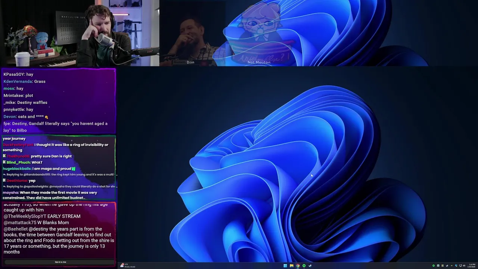Image resolution: width=478 pixels, height=269 pixels.
Task: Click the Steam icon in the system tray
Action: tap(447, 266)
